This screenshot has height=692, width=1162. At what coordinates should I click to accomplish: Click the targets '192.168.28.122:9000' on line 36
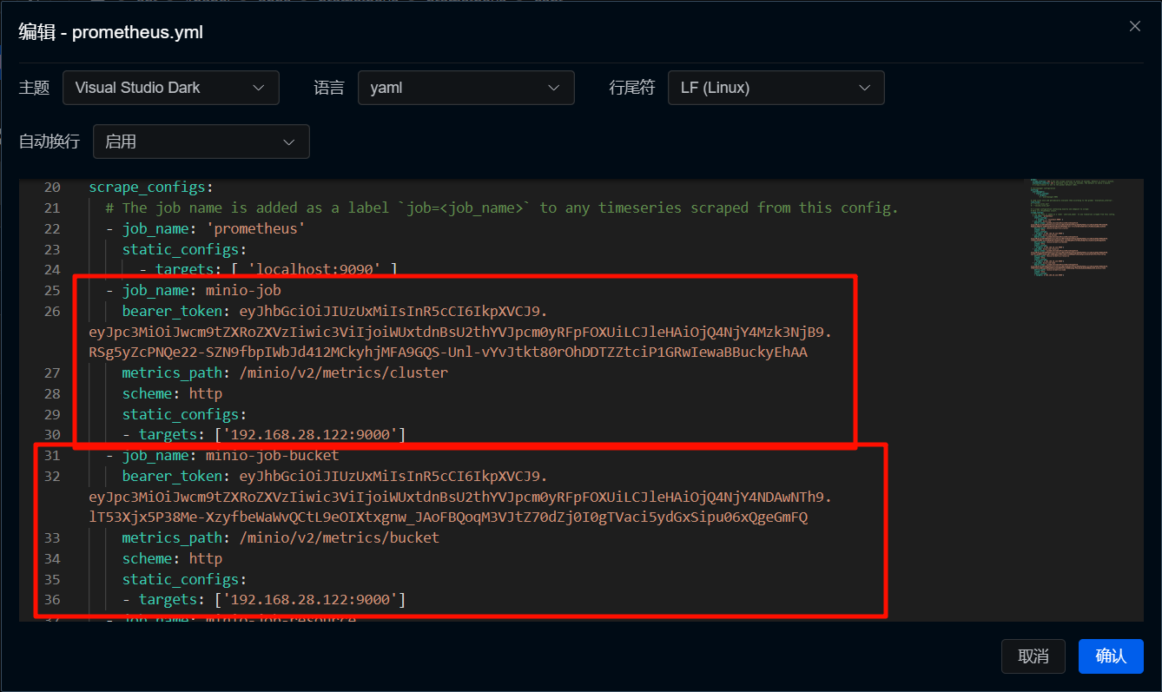click(x=264, y=599)
